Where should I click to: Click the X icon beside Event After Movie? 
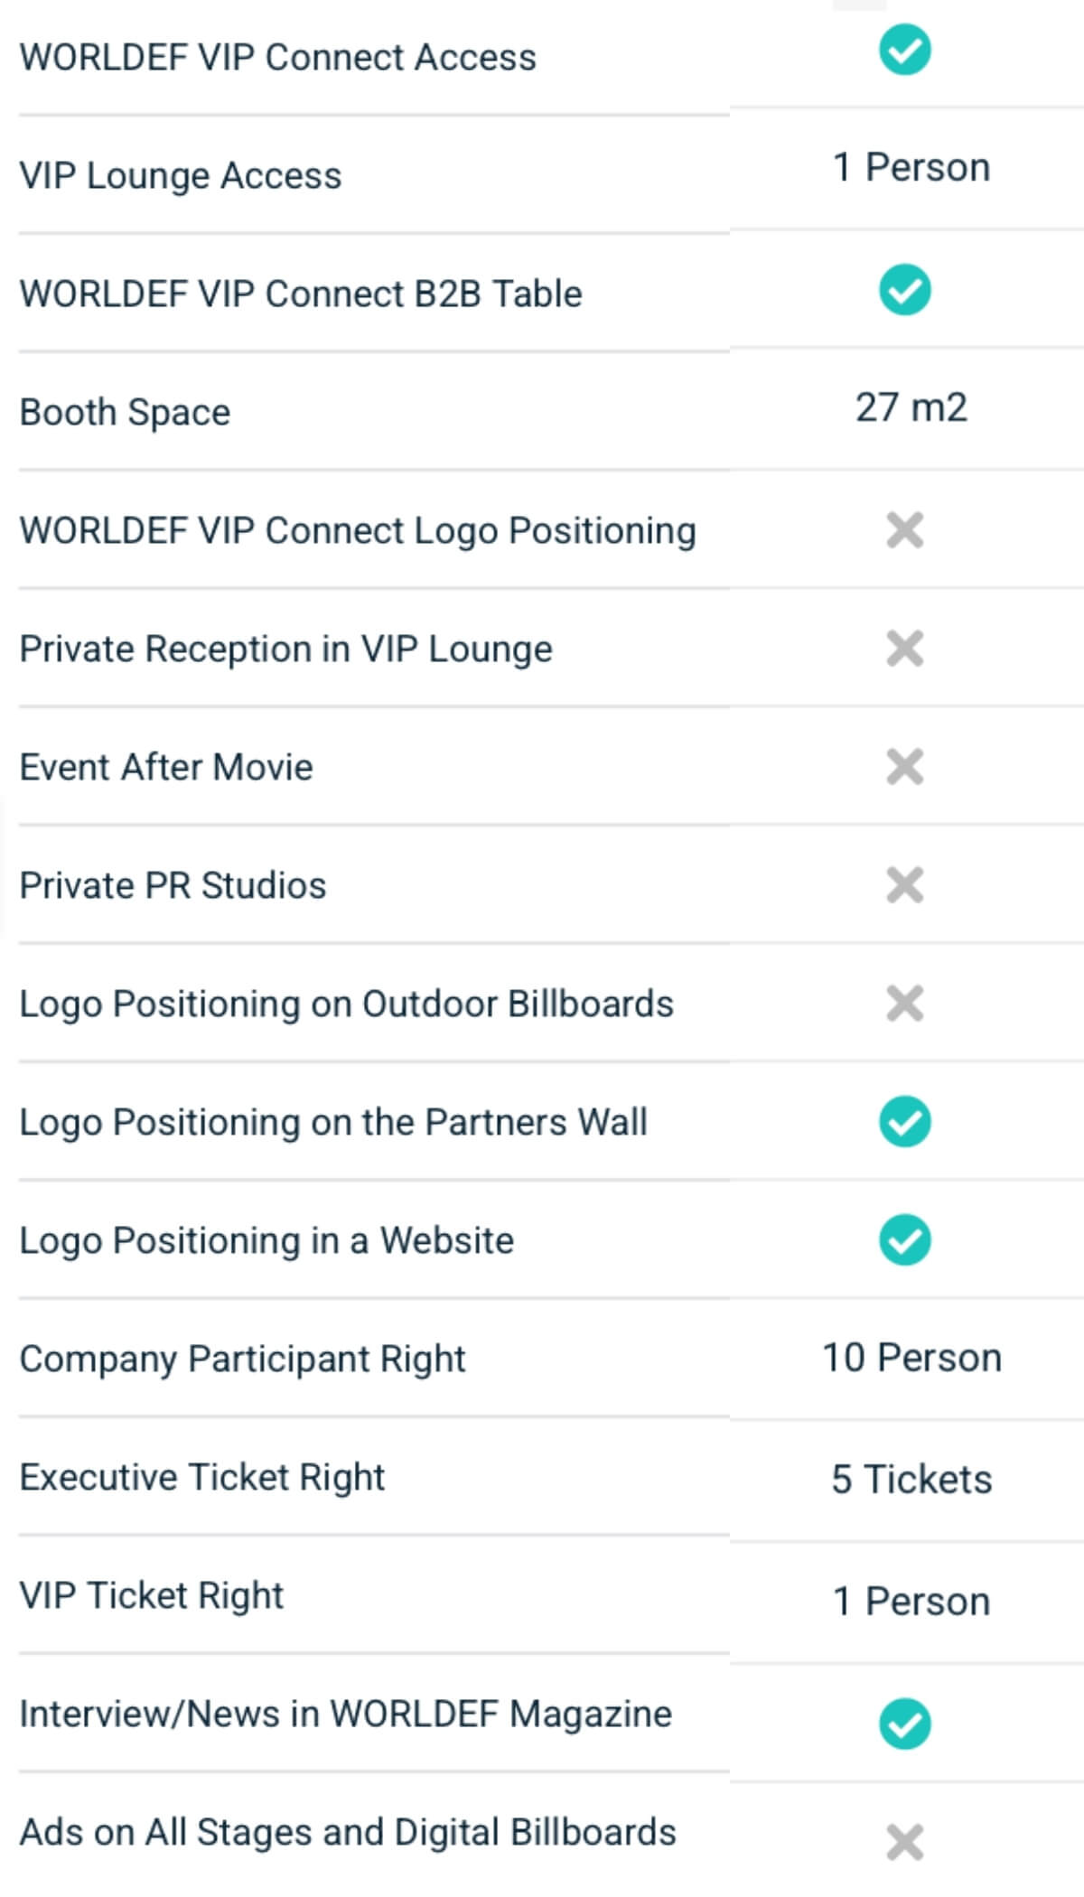(904, 767)
